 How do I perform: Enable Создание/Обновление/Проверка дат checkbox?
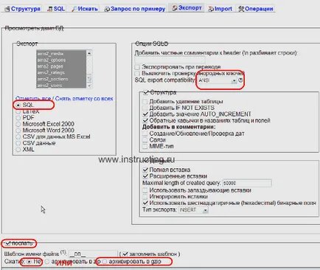coord(145,134)
